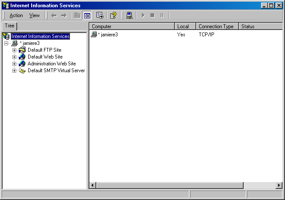This screenshot has height=200, width=285.
Task: Start item with the play button
Action: [x=143, y=16]
